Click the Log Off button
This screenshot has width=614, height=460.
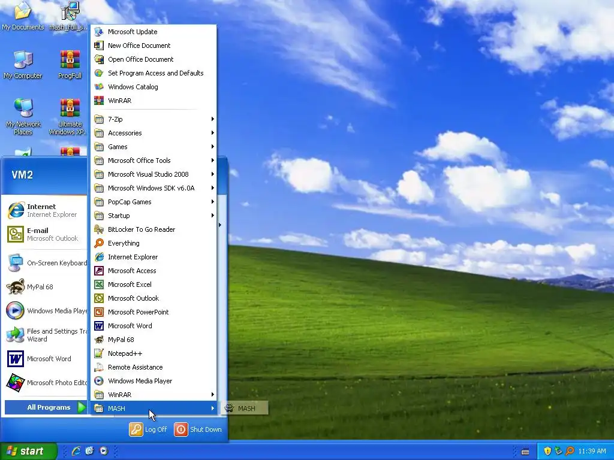tap(148, 429)
